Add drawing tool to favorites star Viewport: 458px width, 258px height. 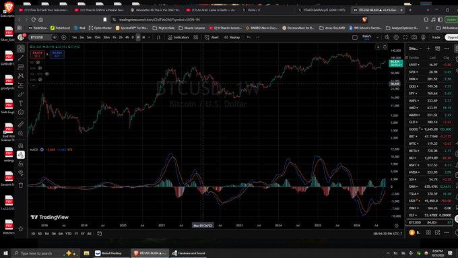pos(21,229)
